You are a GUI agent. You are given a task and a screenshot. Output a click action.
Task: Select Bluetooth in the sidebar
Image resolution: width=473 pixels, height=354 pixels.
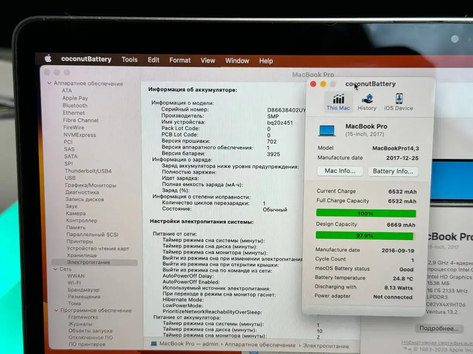coord(75,105)
